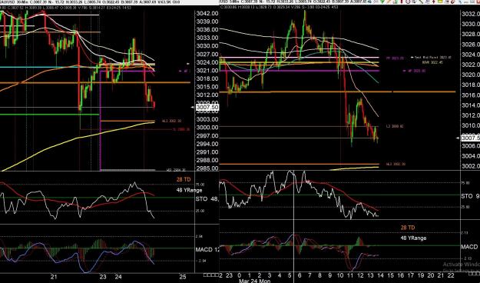This screenshot has width=480, height=283.
Task: Click the 48 YRange label in the left stochastic panel
Action: click(x=189, y=190)
